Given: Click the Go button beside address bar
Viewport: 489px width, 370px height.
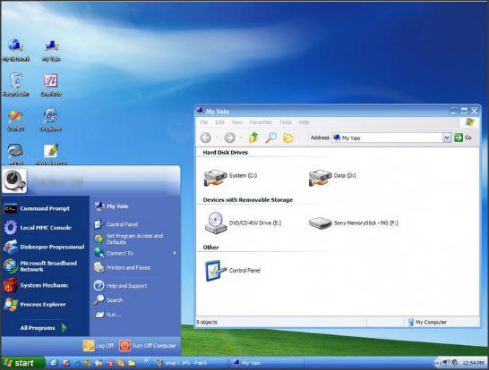Looking at the screenshot, I should [x=463, y=138].
